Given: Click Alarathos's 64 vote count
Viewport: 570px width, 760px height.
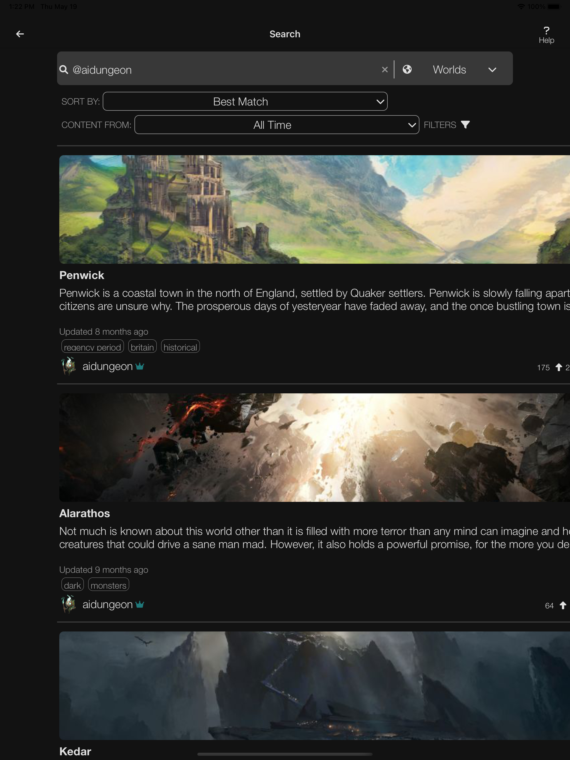Looking at the screenshot, I should click(x=549, y=606).
